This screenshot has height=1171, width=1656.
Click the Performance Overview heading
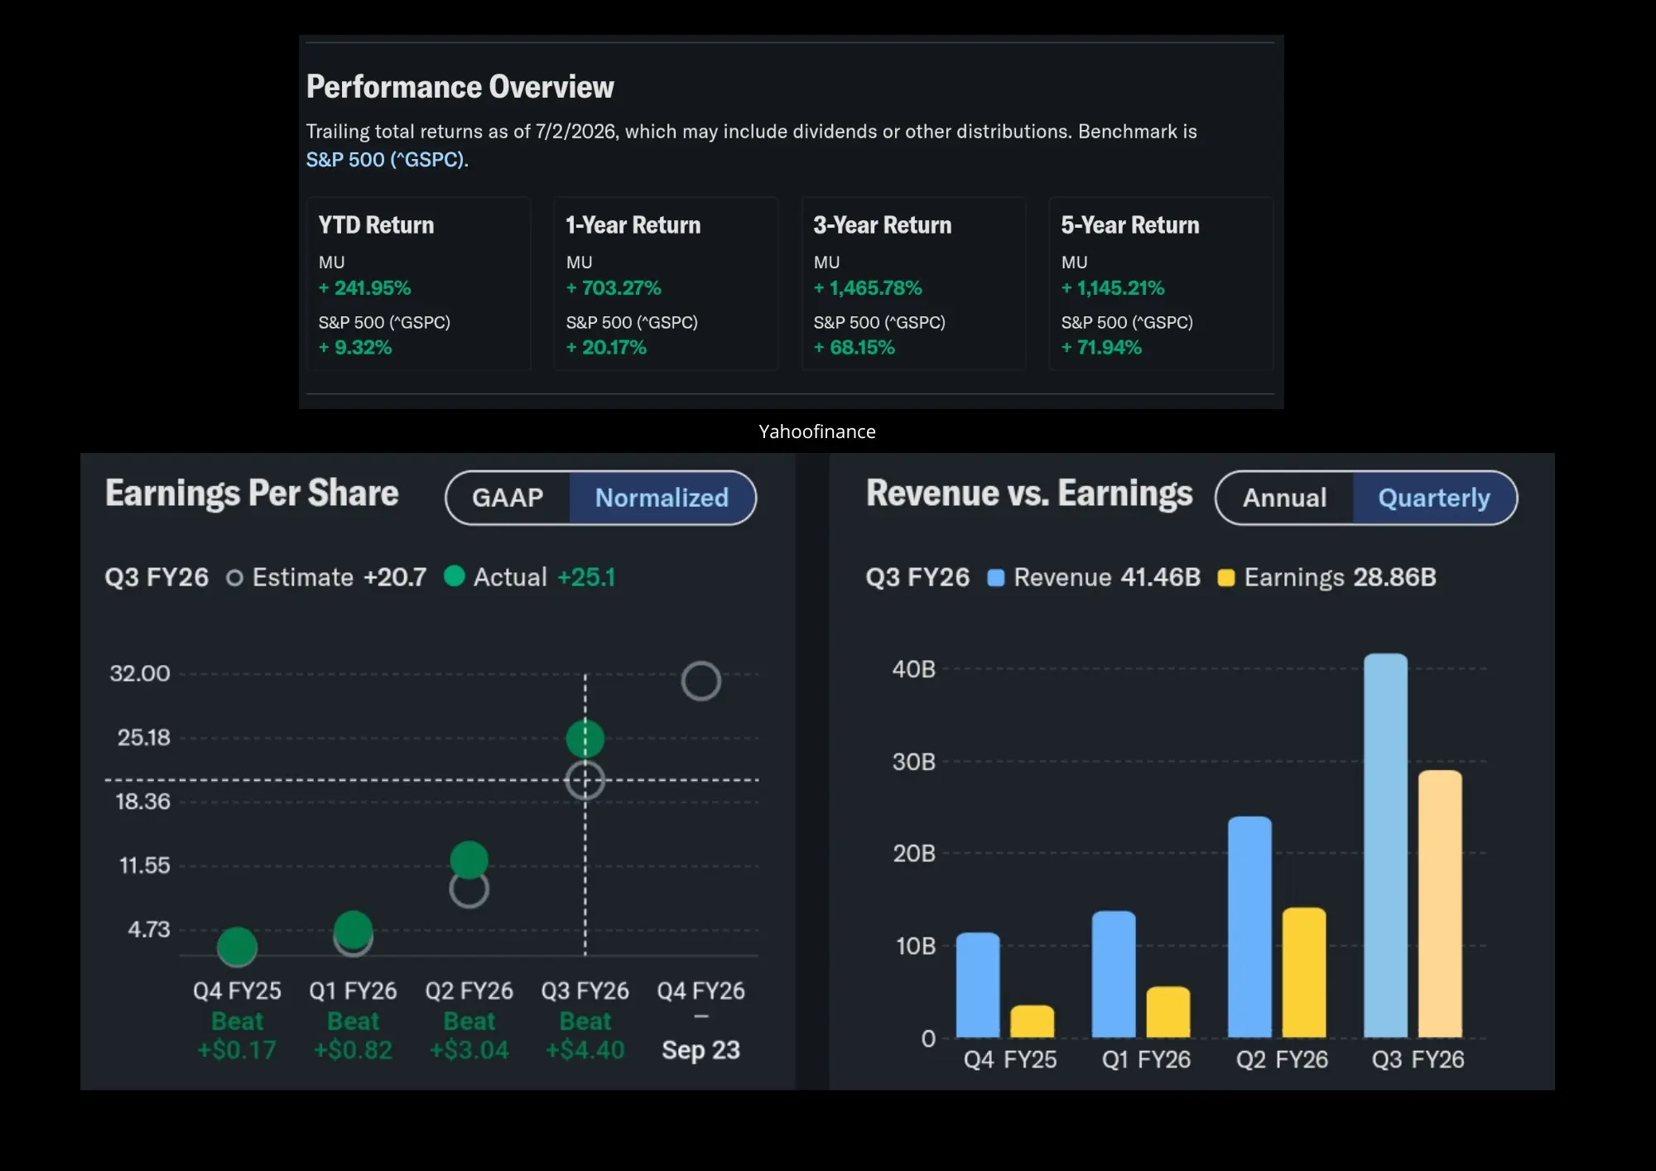click(x=460, y=87)
